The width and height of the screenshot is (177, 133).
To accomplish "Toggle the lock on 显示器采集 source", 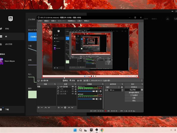I will [76, 87].
